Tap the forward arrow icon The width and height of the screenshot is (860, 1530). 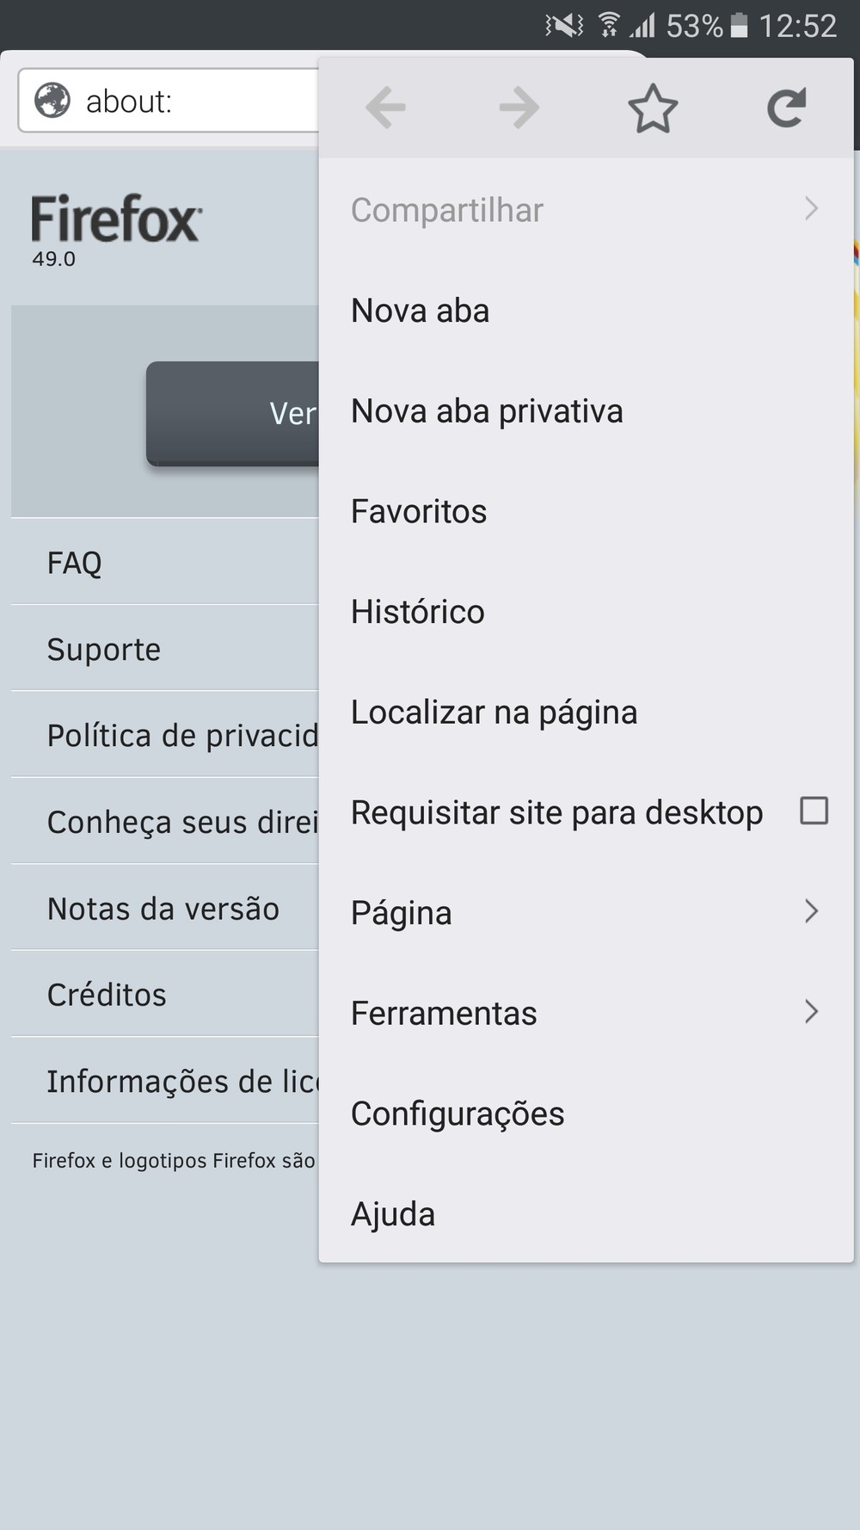click(x=519, y=108)
